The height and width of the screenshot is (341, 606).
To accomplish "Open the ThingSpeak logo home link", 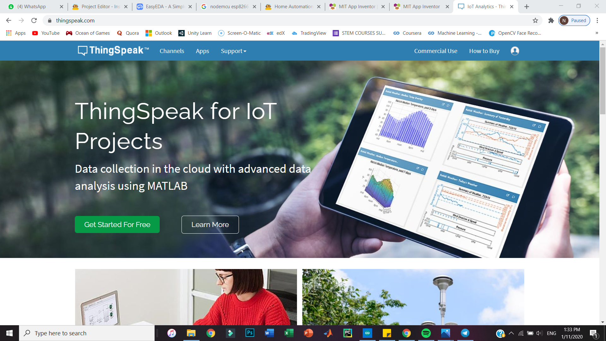I will click(x=113, y=51).
